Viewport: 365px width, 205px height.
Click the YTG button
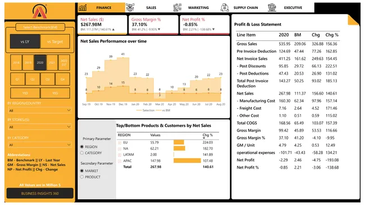pyautogui.click(x=55, y=93)
